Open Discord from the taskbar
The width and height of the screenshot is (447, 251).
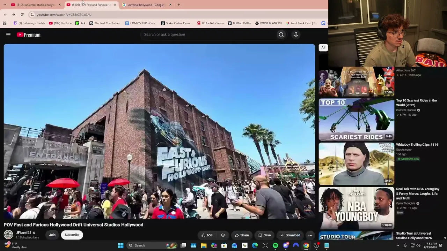[x=286, y=245]
